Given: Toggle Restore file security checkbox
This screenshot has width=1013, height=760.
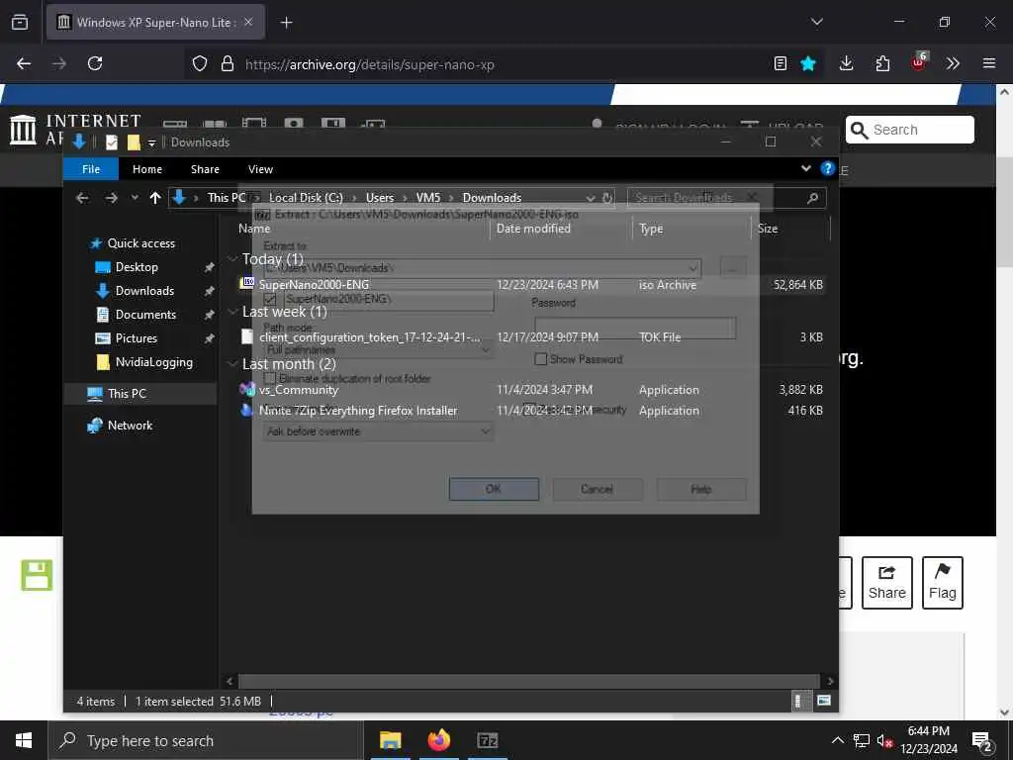Looking at the screenshot, I should coord(529,409).
